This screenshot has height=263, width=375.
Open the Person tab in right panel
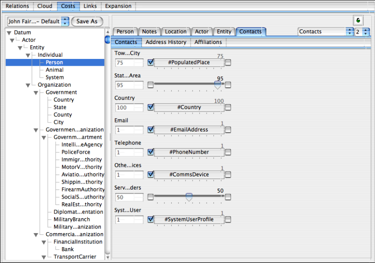point(125,32)
